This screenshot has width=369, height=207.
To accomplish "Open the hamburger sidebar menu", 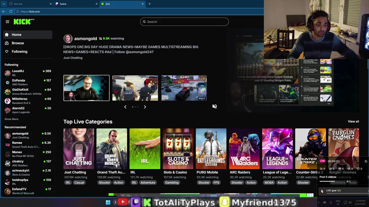I will [x=7, y=22].
